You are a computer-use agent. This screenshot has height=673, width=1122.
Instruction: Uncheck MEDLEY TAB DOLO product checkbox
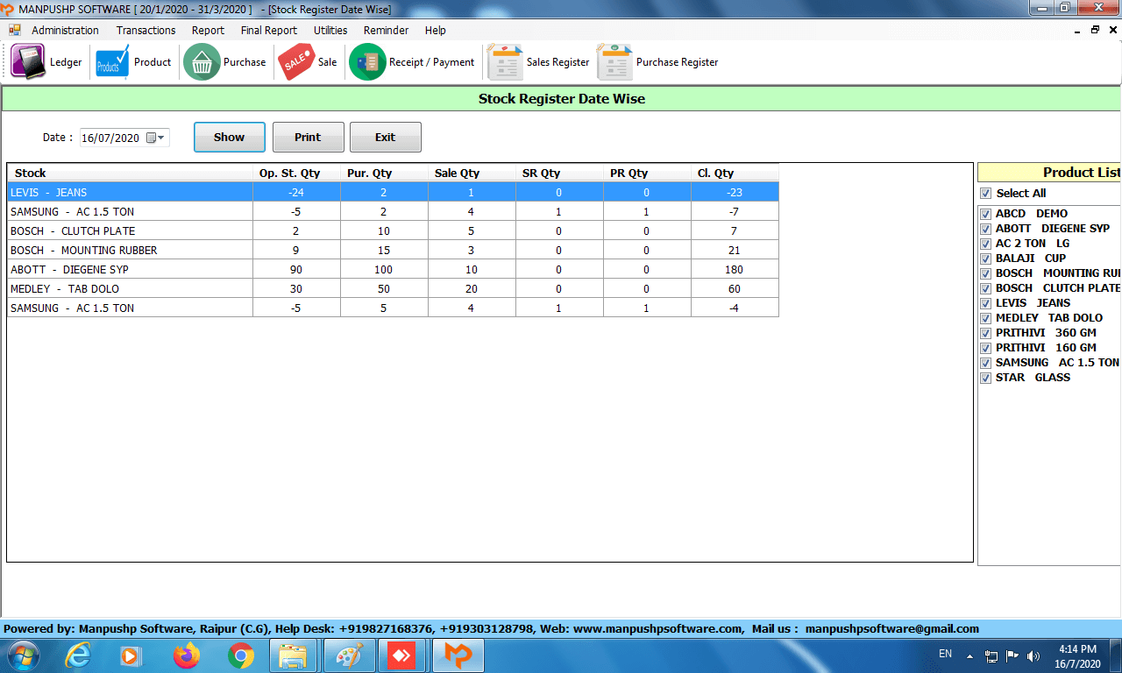(x=985, y=318)
